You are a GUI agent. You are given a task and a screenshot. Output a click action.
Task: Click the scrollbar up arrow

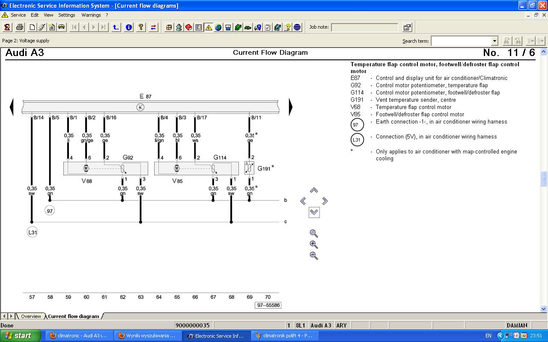(x=544, y=52)
